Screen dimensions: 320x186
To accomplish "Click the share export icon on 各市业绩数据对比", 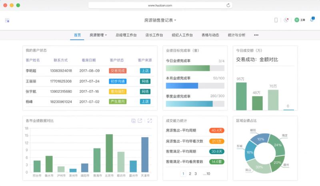I will tap(140, 121).
